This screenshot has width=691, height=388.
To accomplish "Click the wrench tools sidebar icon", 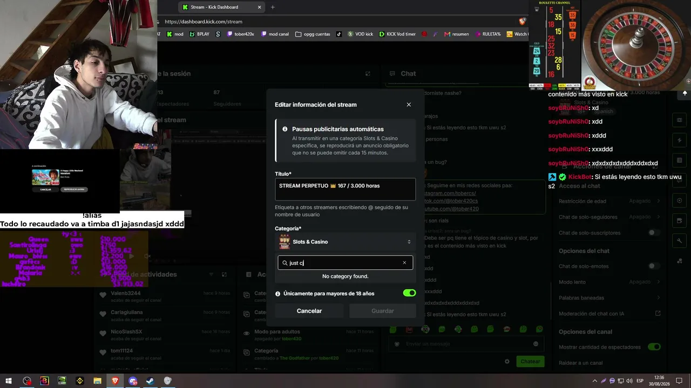I will (x=679, y=240).
